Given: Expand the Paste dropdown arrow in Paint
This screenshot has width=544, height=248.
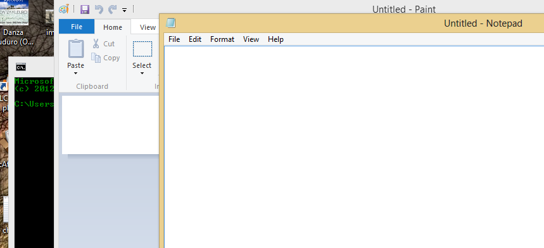Looking at the screenshot, I should (x=75, y=74).
